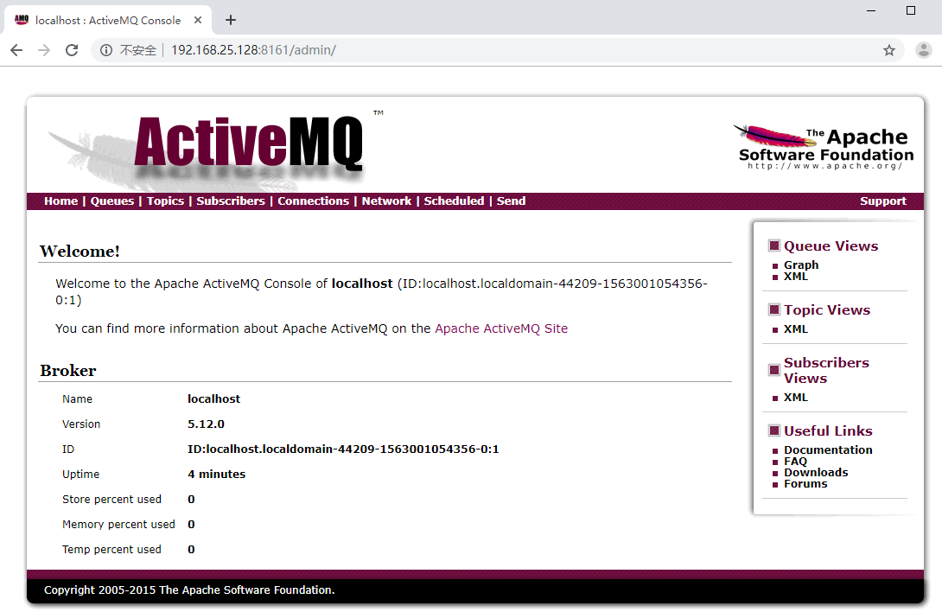Open the browser profile avatar
This screenshot has width=942, height=612.
[x=923, y=50]
